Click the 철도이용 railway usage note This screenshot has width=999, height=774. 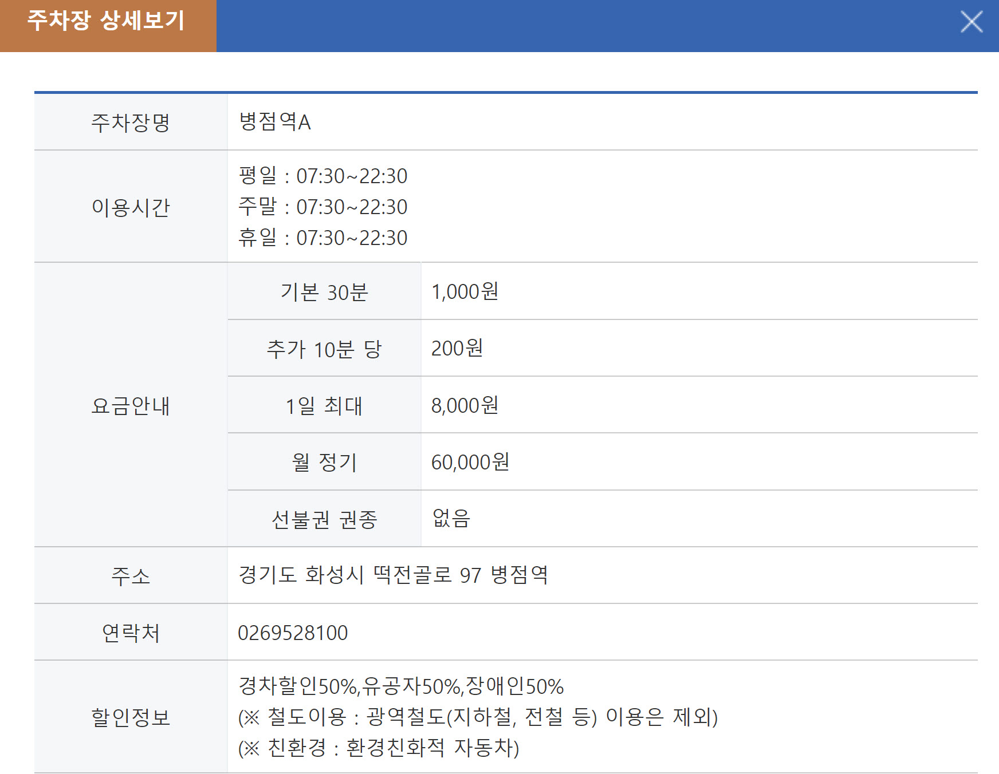click(x=478, y=717)
